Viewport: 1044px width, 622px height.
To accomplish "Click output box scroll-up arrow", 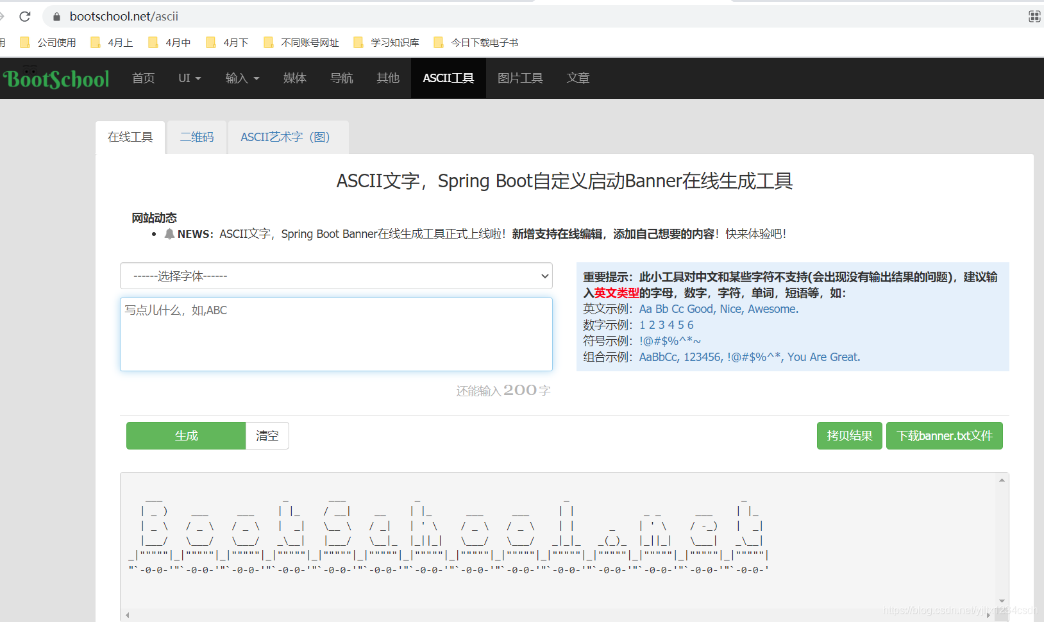I will pyautogui.click(x=1002, y=480).
